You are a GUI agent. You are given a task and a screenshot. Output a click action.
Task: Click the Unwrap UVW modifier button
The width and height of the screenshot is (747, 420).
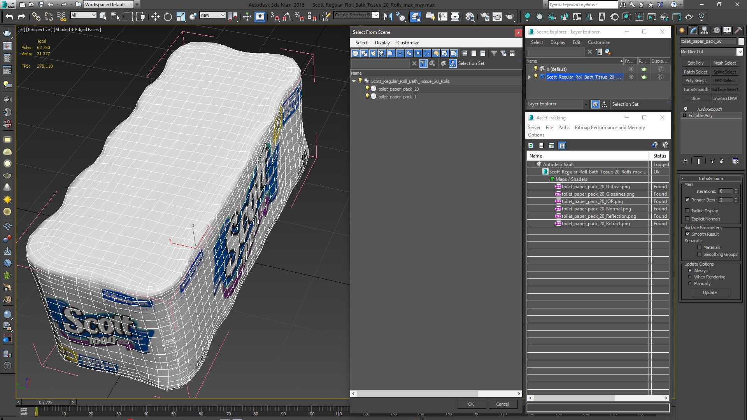click(x=724, y=98)
